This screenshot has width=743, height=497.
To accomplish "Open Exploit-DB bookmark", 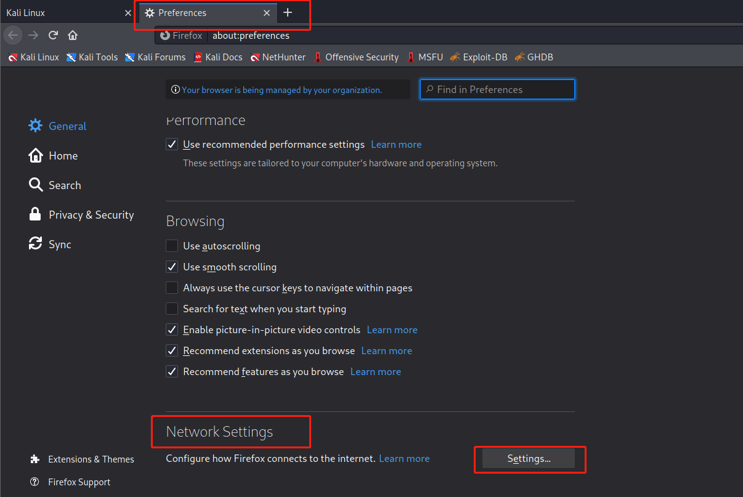I will [x=478, y=57].
